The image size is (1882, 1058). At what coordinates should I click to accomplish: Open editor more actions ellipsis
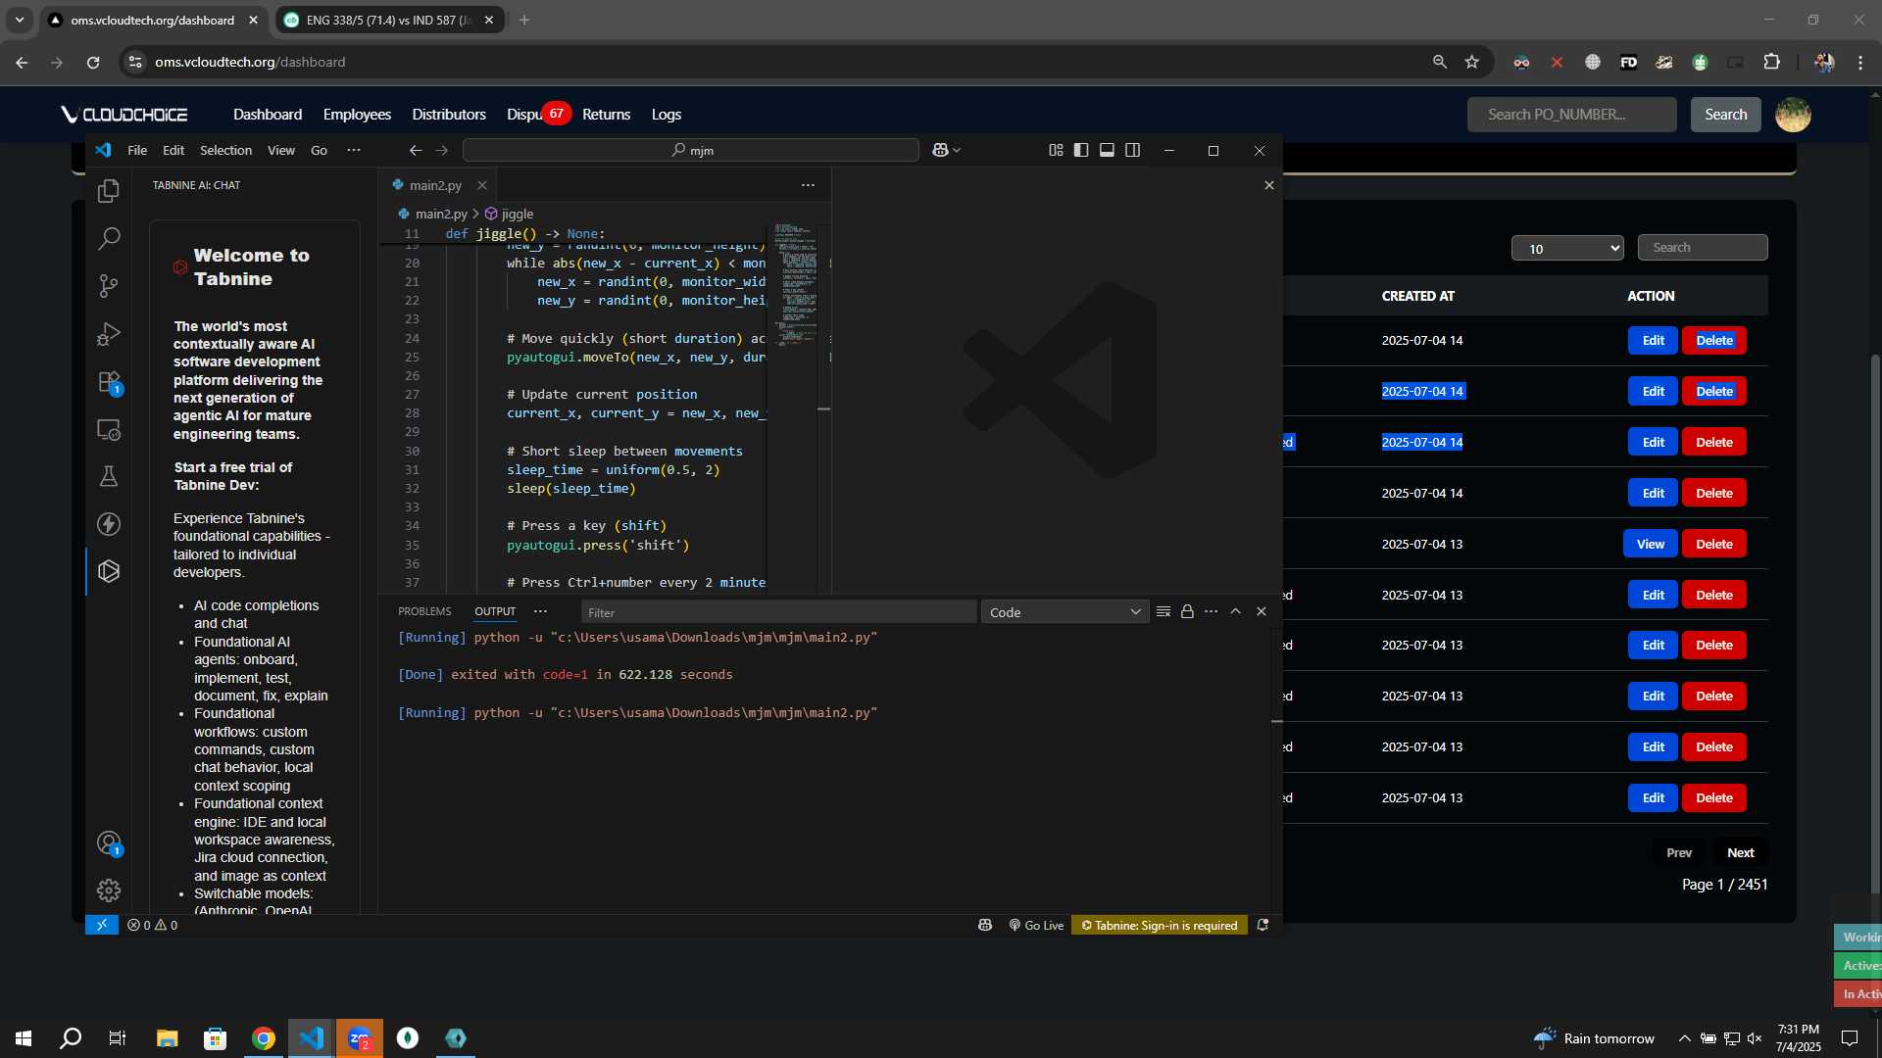point(808,185)
